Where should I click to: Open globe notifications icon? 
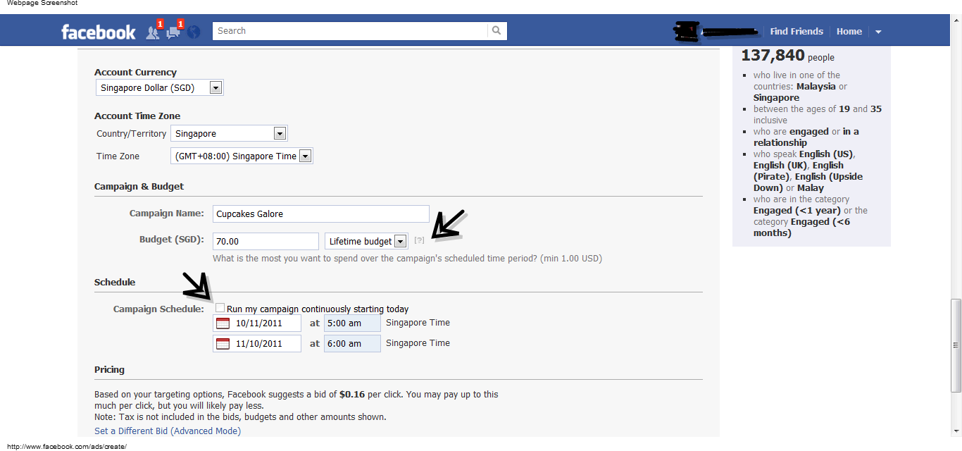pos(194,32)
